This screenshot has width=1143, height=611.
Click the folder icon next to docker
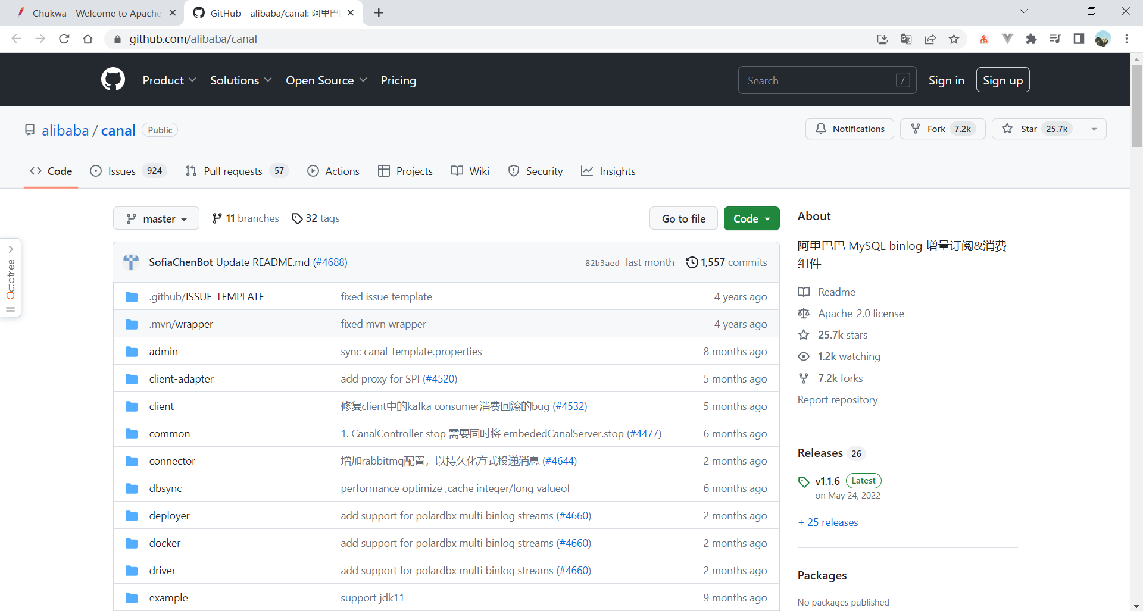click(x=132, y=543)
